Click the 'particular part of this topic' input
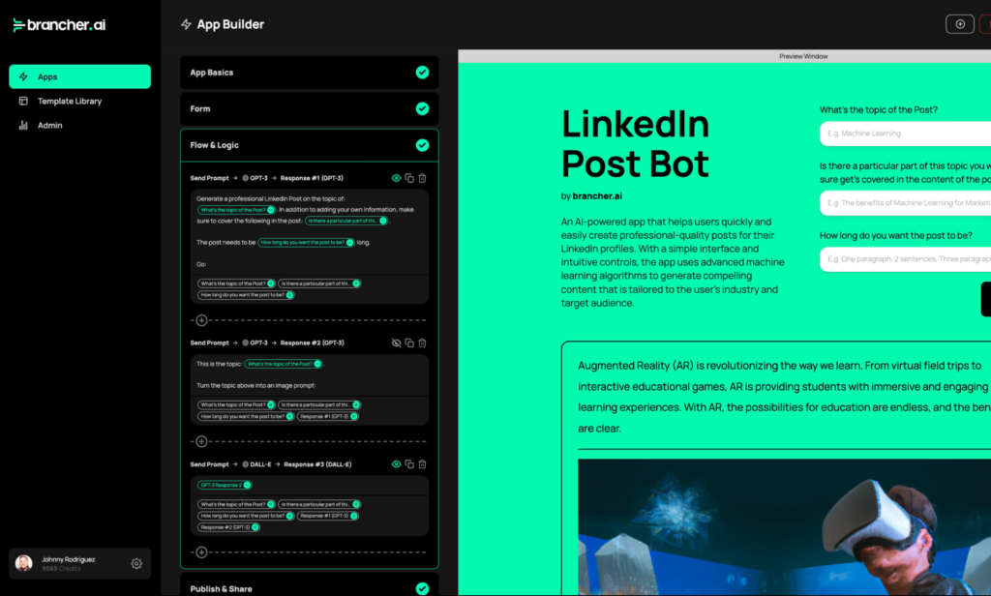The width and height of the screenshot is (991, 596). (x=905, y=203)
